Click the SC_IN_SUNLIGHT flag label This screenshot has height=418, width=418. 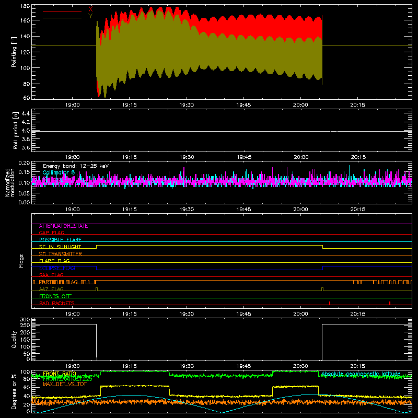pyautogui.click(x=60, y=247)
